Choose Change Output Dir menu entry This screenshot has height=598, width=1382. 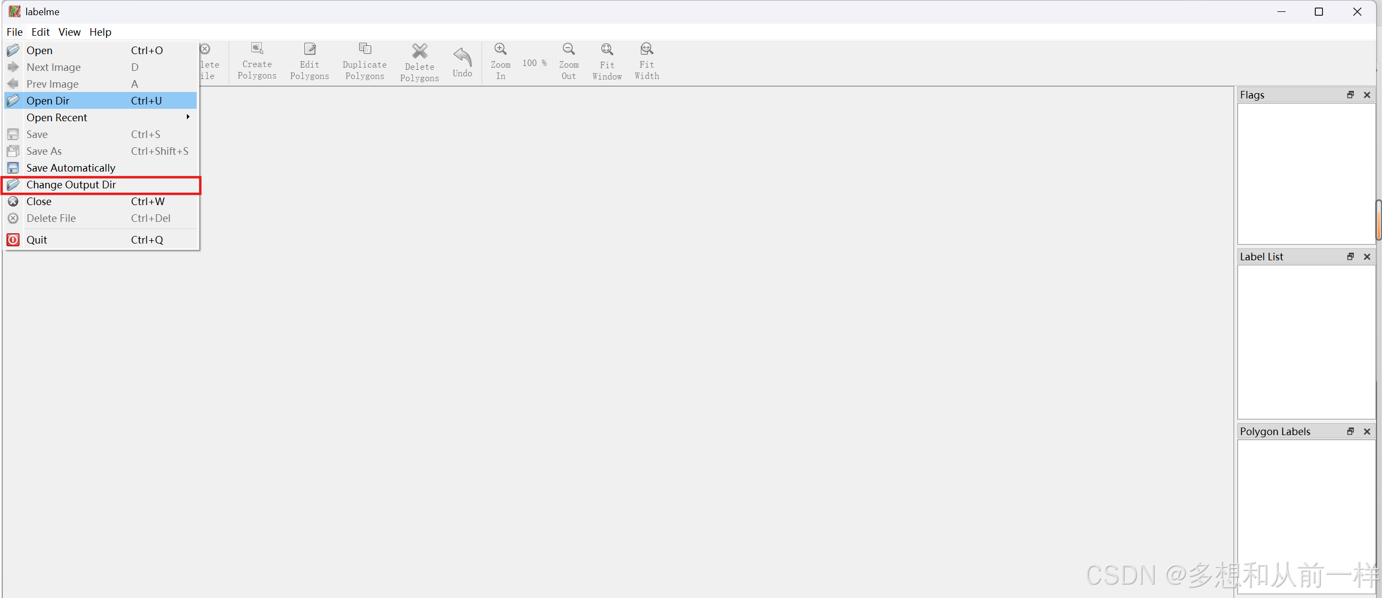tap(71, 185)
